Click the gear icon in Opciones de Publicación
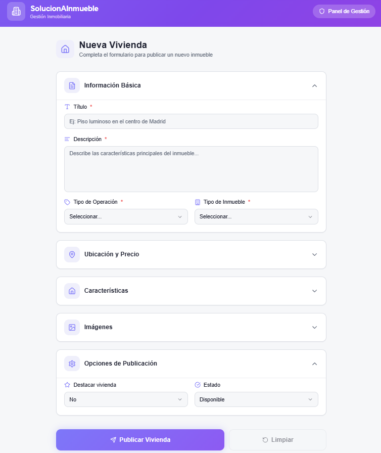 click(x=72, y=364)
